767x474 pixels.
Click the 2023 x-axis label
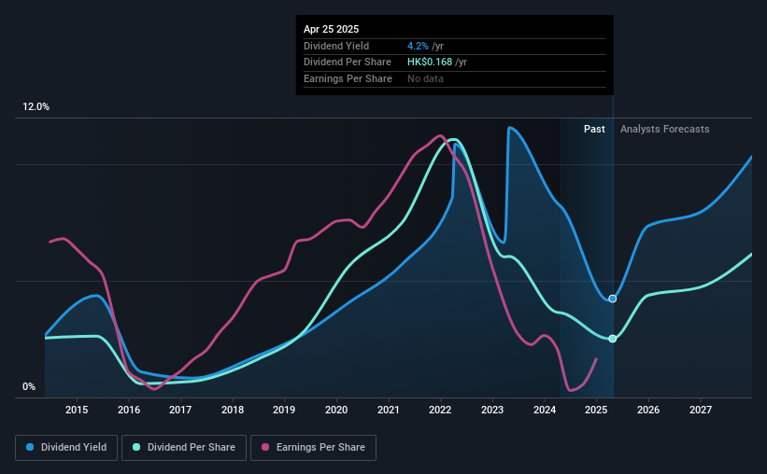(x=492, y=410)
